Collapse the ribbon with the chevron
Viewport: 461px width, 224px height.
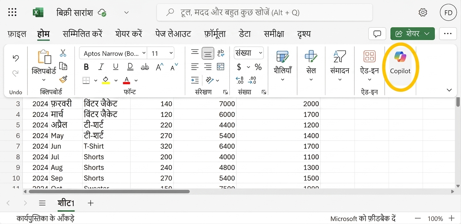coord(449,90)
